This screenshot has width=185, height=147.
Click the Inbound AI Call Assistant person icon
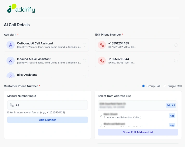(x=10, y=61)
